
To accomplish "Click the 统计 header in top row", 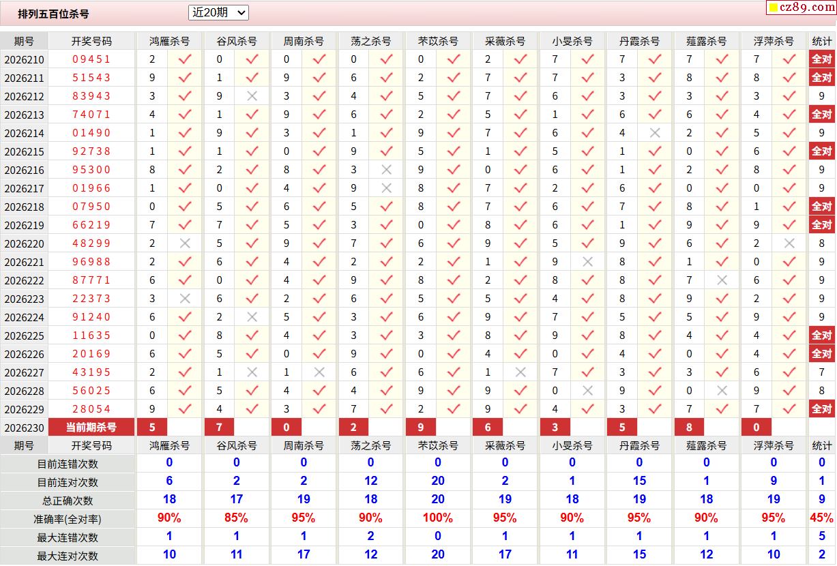I will click(822, 42).
